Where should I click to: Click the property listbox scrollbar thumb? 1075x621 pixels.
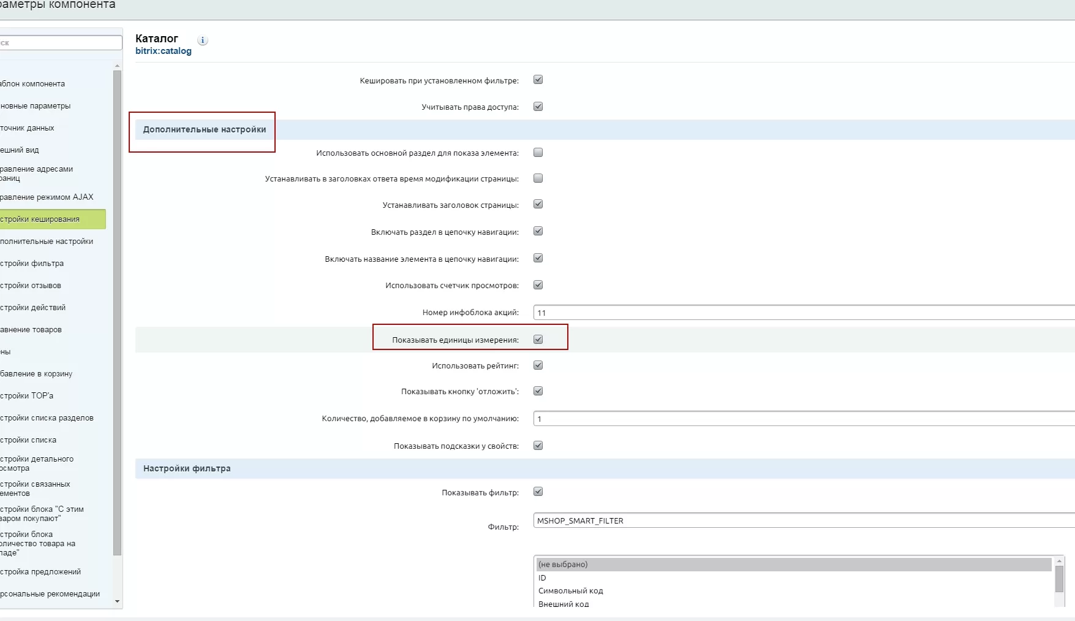(1059, 579)
